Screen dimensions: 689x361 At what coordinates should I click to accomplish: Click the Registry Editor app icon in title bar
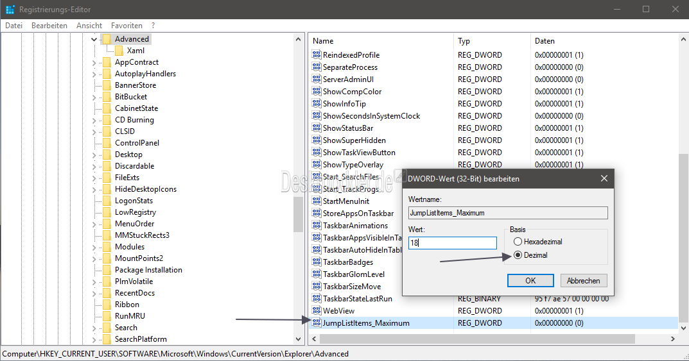click(x=10, y=9)
